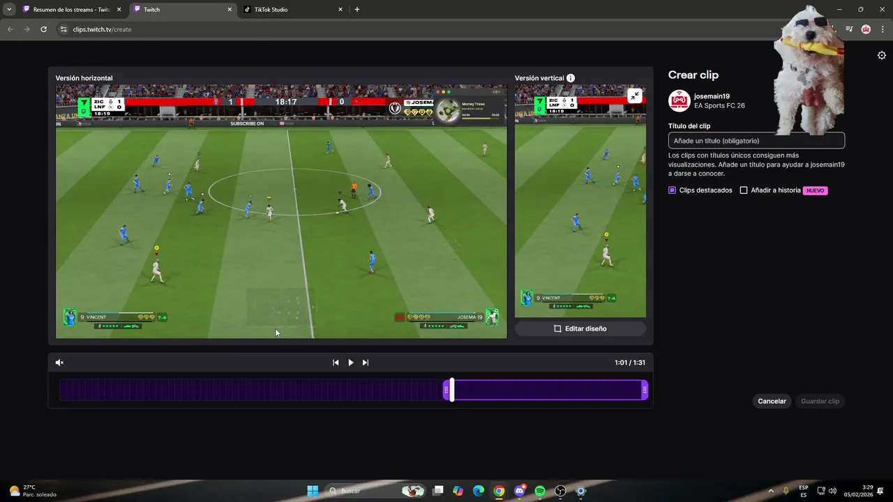
Task: Select the active Twitch tab
Action: tap(183, 10)
